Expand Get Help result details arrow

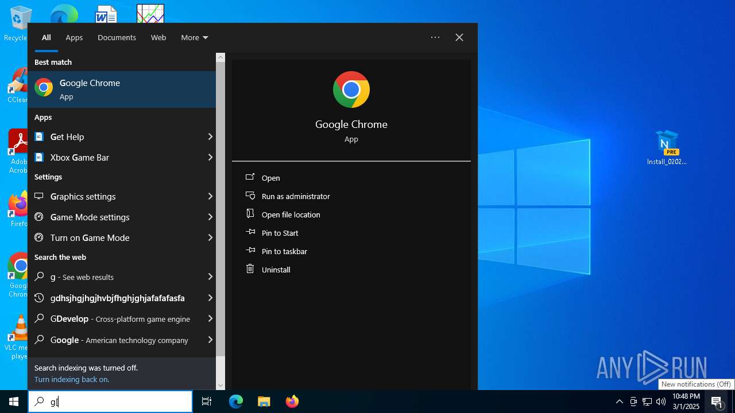(210, 137)
